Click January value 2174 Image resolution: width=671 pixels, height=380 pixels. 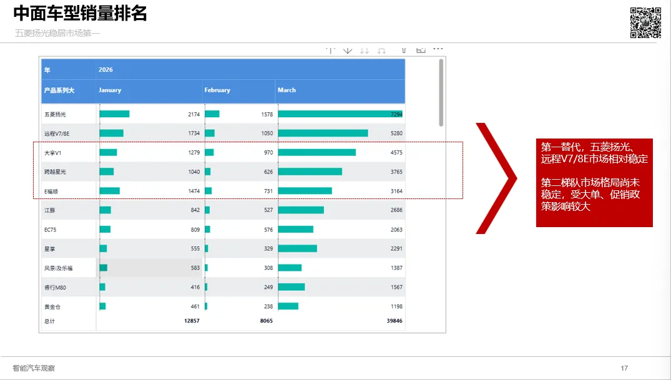tap(194, 114)
